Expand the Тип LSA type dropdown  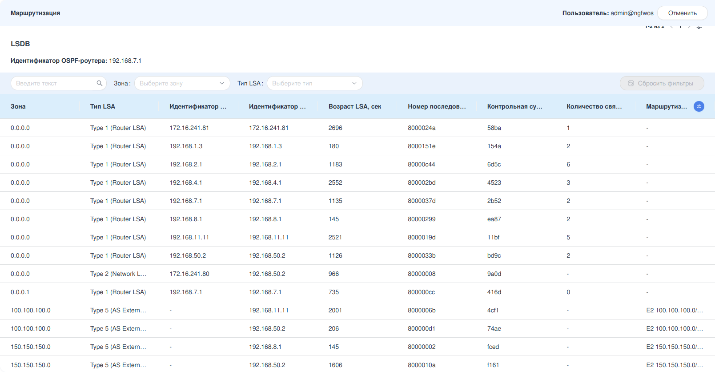[x=315, y=83]
